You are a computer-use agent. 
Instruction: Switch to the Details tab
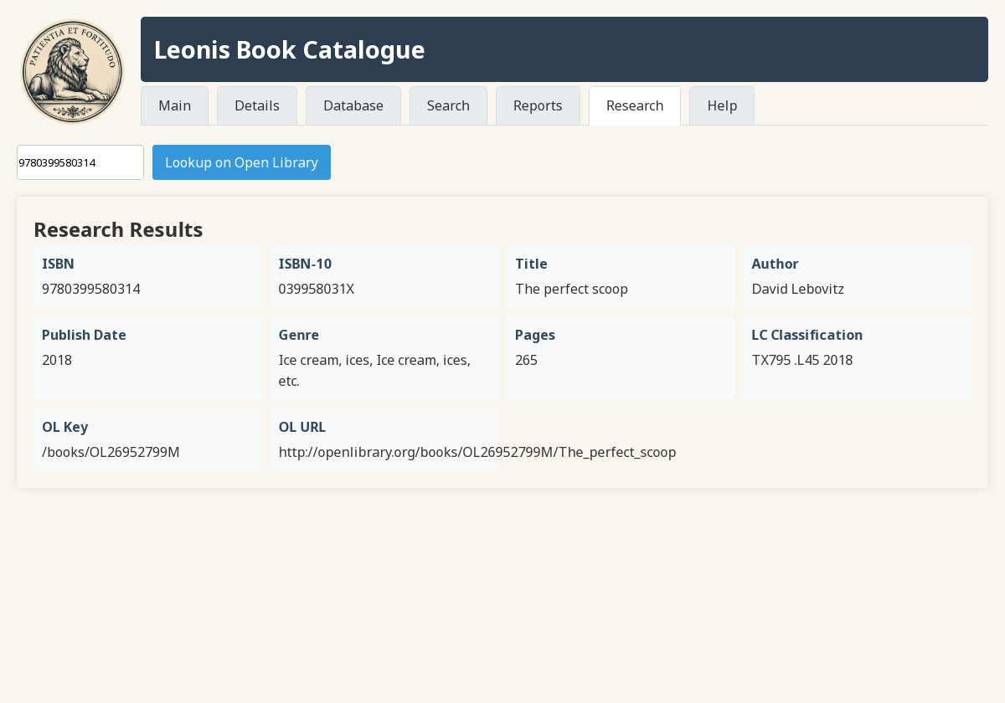[257, 105]
